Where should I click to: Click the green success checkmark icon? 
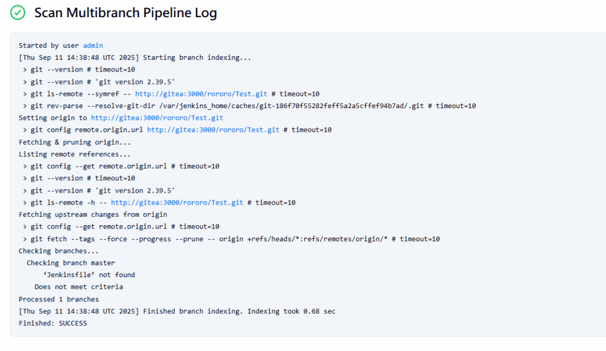click(18, 12)
